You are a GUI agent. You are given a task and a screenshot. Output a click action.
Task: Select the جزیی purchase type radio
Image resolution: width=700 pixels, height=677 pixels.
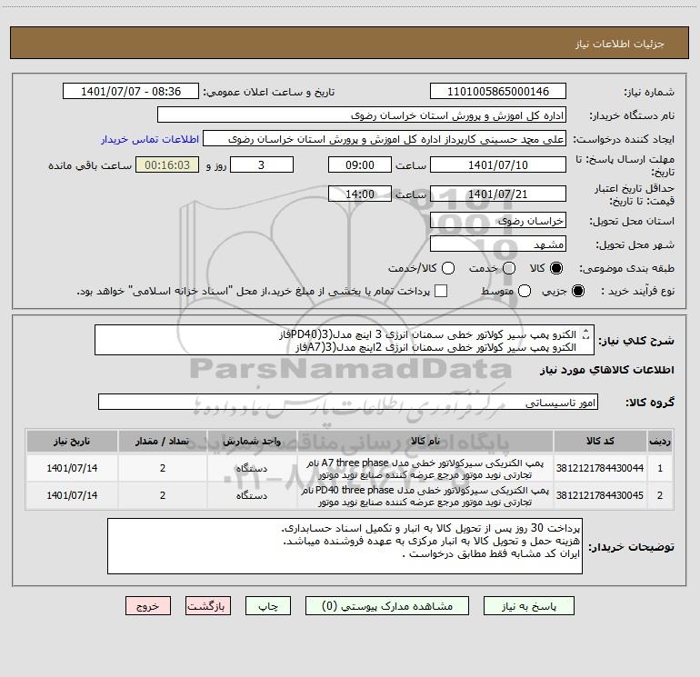coord(577,292)
